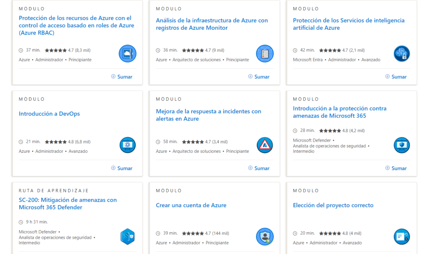Open the Elección del proyecto correcto module
The height and width of the screenshot is (254, 421).
333,205
